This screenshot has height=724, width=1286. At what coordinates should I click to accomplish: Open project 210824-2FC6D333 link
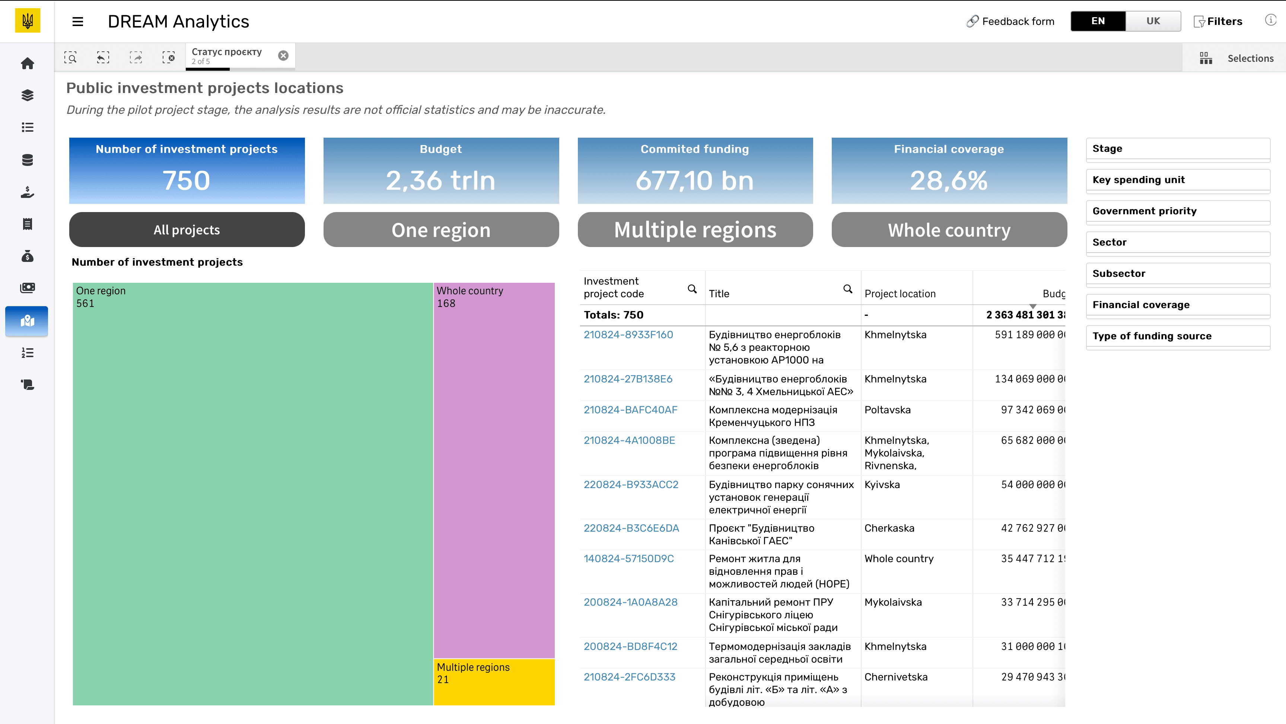[630, 677]
